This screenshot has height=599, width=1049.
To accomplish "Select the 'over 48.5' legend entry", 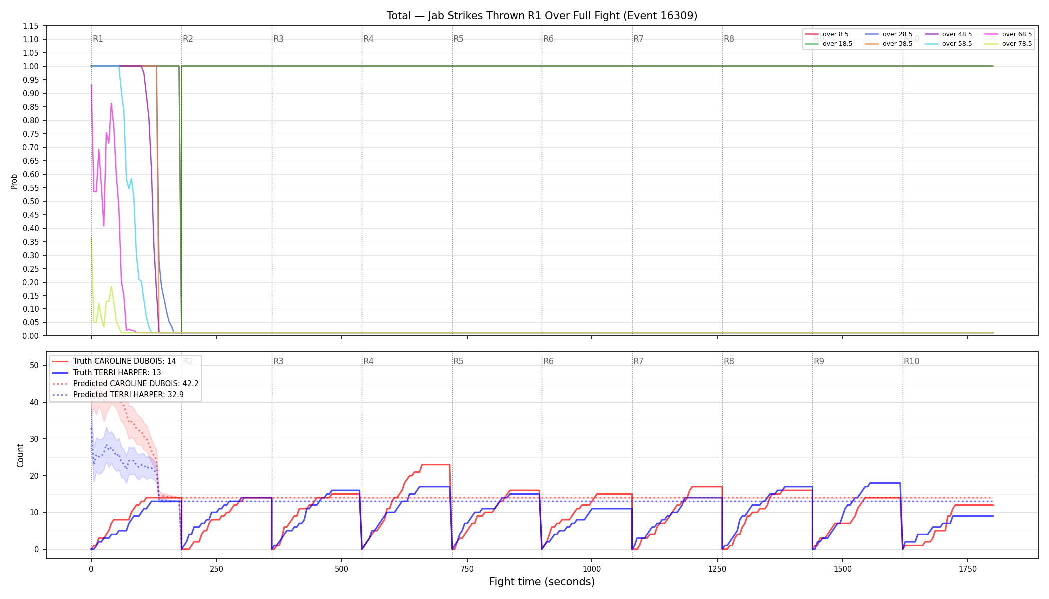I will (x=948, y=34).
